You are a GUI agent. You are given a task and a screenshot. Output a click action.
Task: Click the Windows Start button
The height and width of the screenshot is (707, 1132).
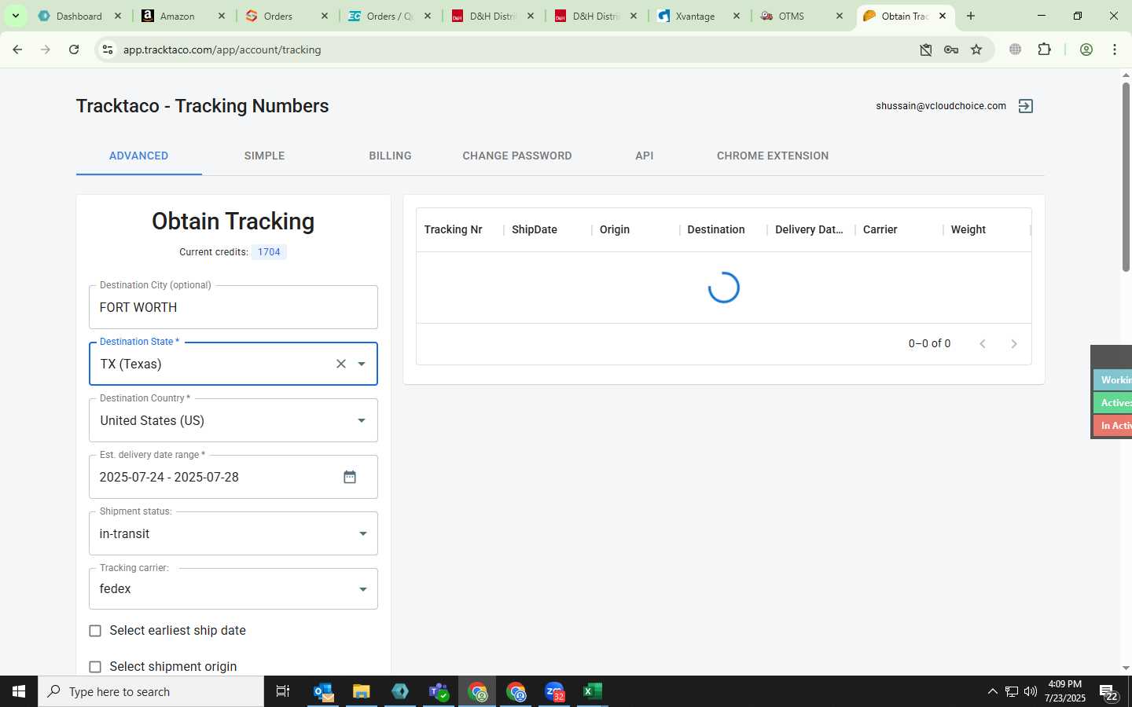tap(19, 691)
